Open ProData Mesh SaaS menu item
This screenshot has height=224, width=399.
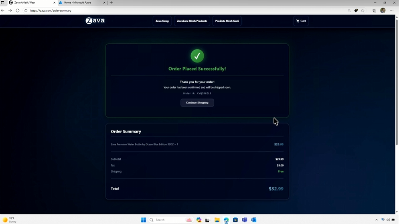(227, 21)
